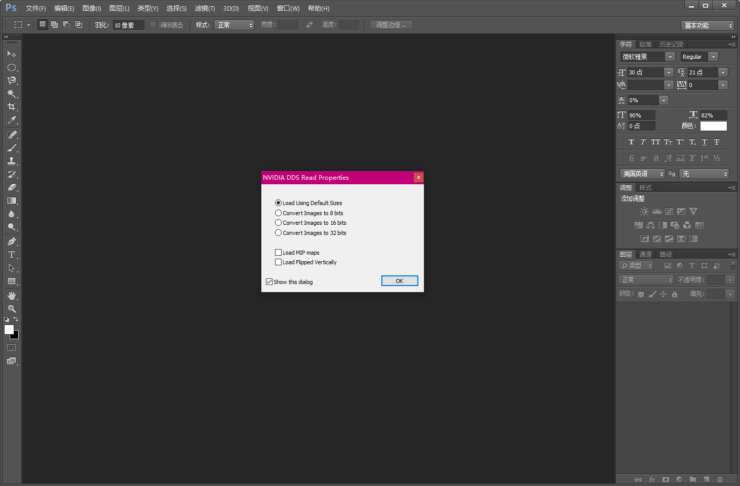Click the white text color swatch
This screenshot has width=740, height=486.
point(713,126)
